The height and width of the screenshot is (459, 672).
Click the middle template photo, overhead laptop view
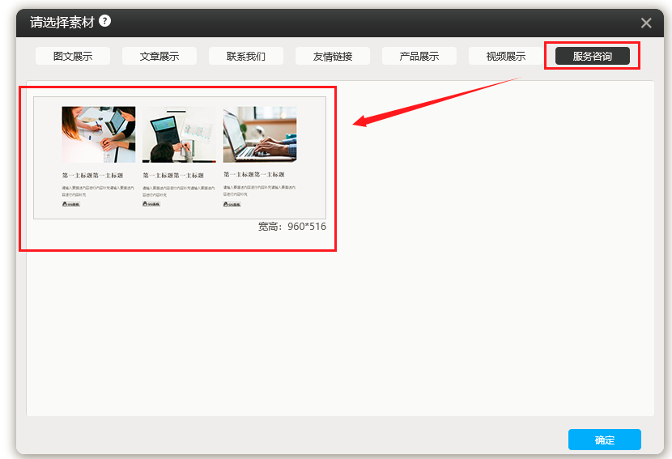pos(179,134)
